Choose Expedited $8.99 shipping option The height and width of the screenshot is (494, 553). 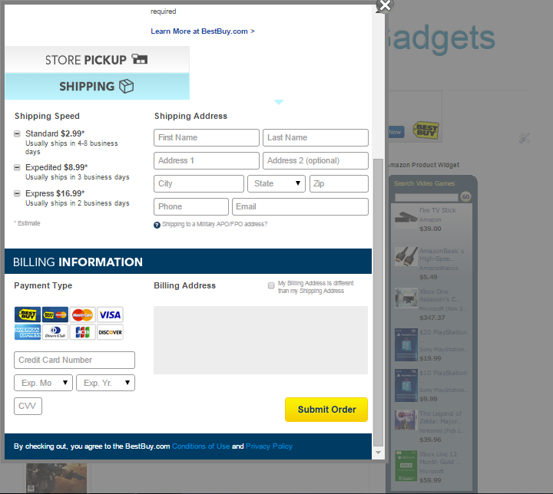tap(18, 167)
